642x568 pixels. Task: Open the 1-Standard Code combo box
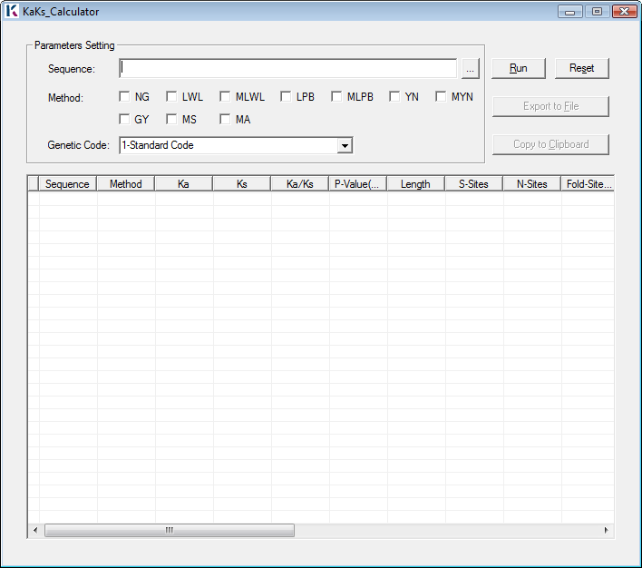[x=236, y=145]
